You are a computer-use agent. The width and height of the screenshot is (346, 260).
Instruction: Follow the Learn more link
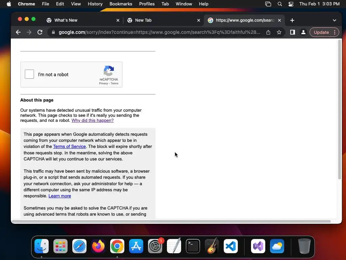click(x=59, y=196)
